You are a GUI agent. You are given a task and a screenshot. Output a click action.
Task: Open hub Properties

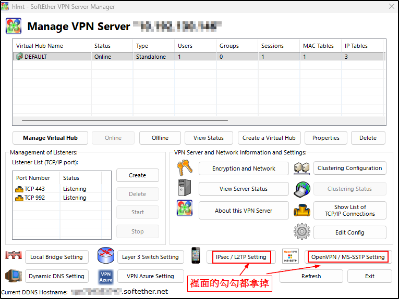coord(326,138)
